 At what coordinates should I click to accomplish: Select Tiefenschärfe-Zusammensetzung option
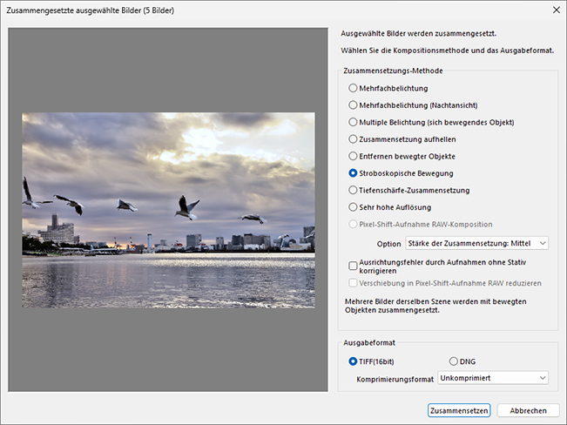point(353,190)
